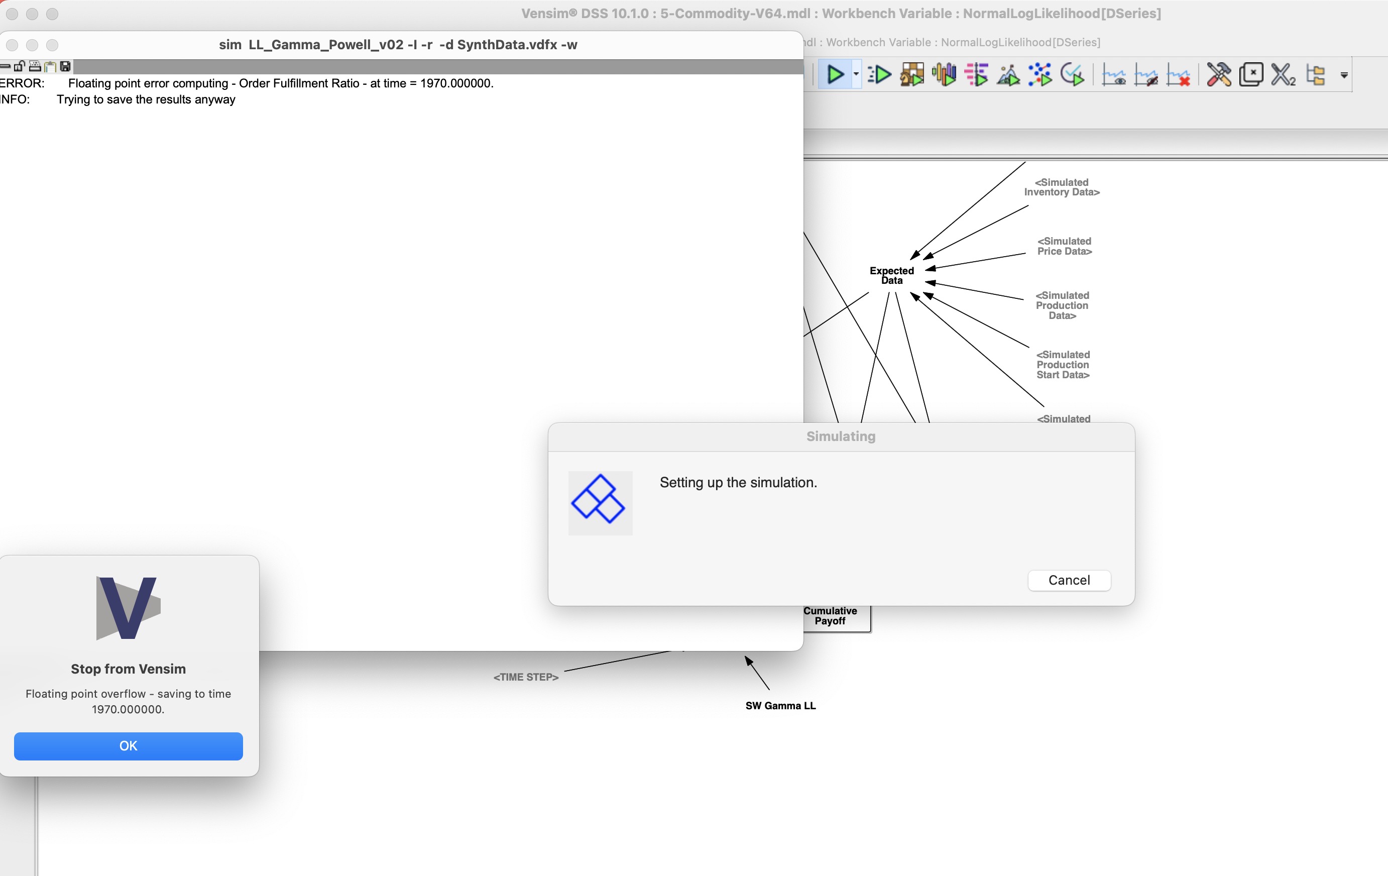Select the TIME STEP shadow variable
Viewport: 1388px width, 876px height.
(x=526, y=677)
